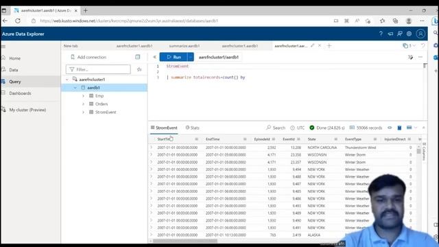This screenshot has height=247, width=439.
Task: Open the EventType column menu icon
Action: coord(375,139)
